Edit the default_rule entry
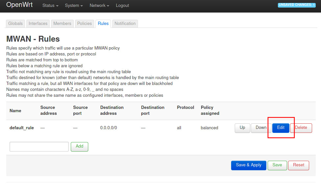Image resolution: width=321 pixels, height=186 pixels. click(281, 128)
